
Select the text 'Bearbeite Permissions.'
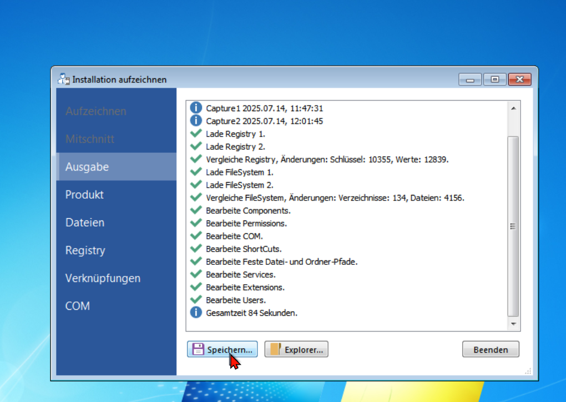coord(246,224)
